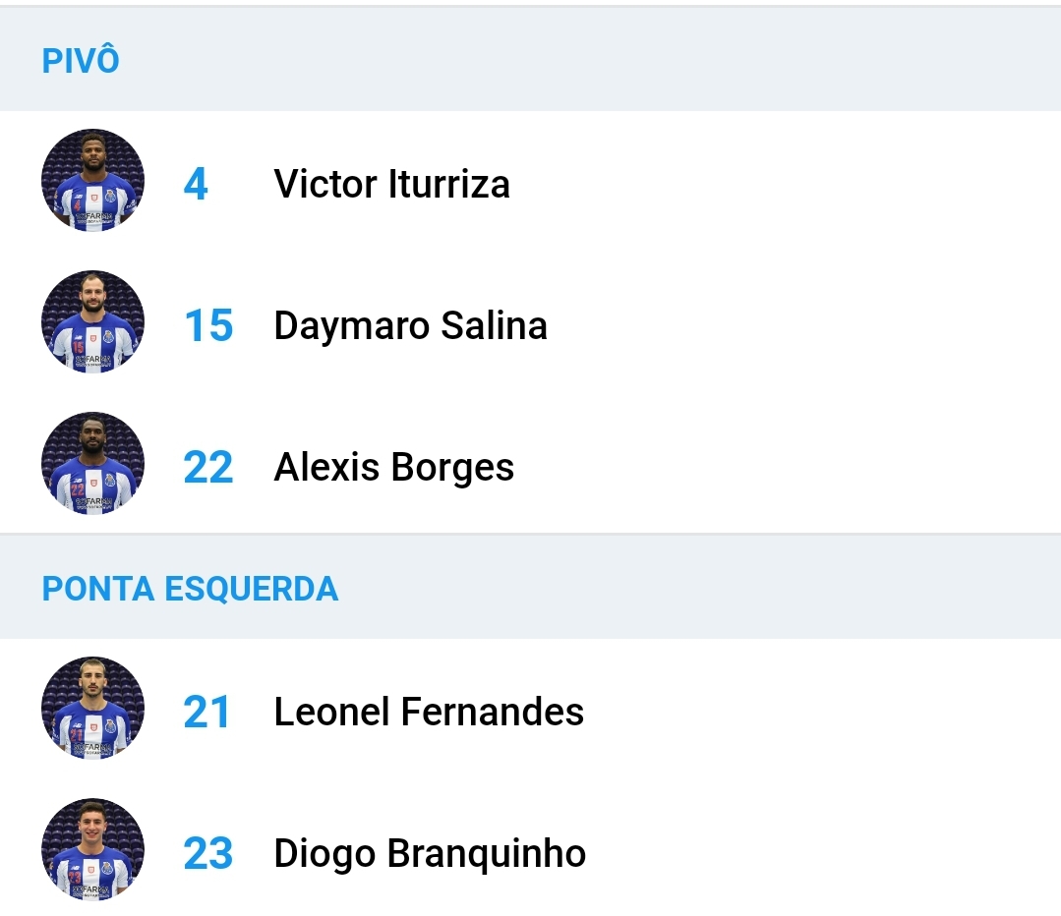The height and width of the screenshot is (916, 1061).
Task: Click the PONTA ESQUERDA section header
Action: (531, 587)
